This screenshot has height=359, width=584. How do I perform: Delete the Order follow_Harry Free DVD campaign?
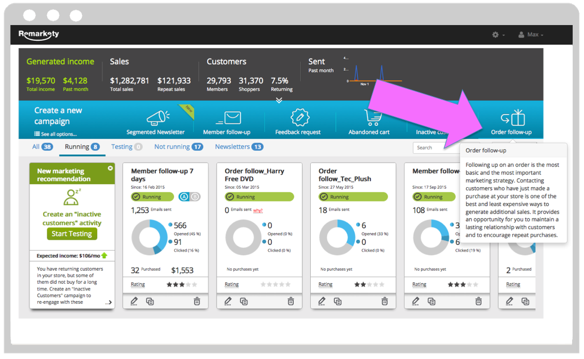coord(291,301)
